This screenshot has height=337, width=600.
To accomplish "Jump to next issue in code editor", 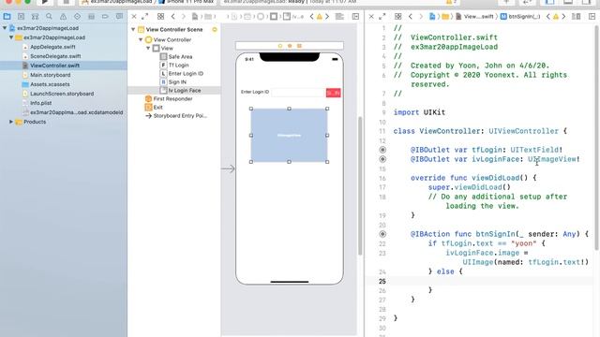I will (563, 17).
